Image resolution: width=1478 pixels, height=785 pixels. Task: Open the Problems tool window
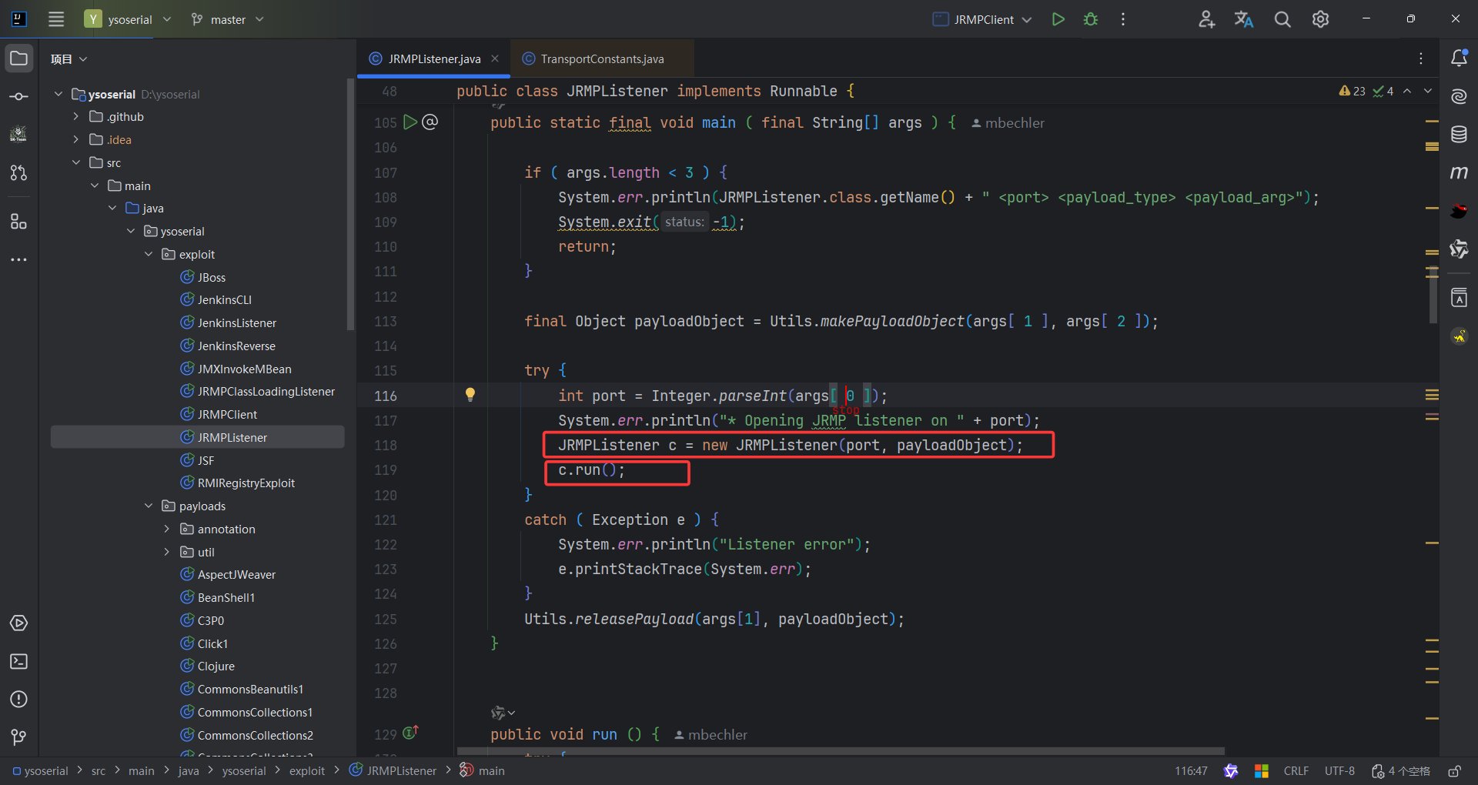pos(19,699)
